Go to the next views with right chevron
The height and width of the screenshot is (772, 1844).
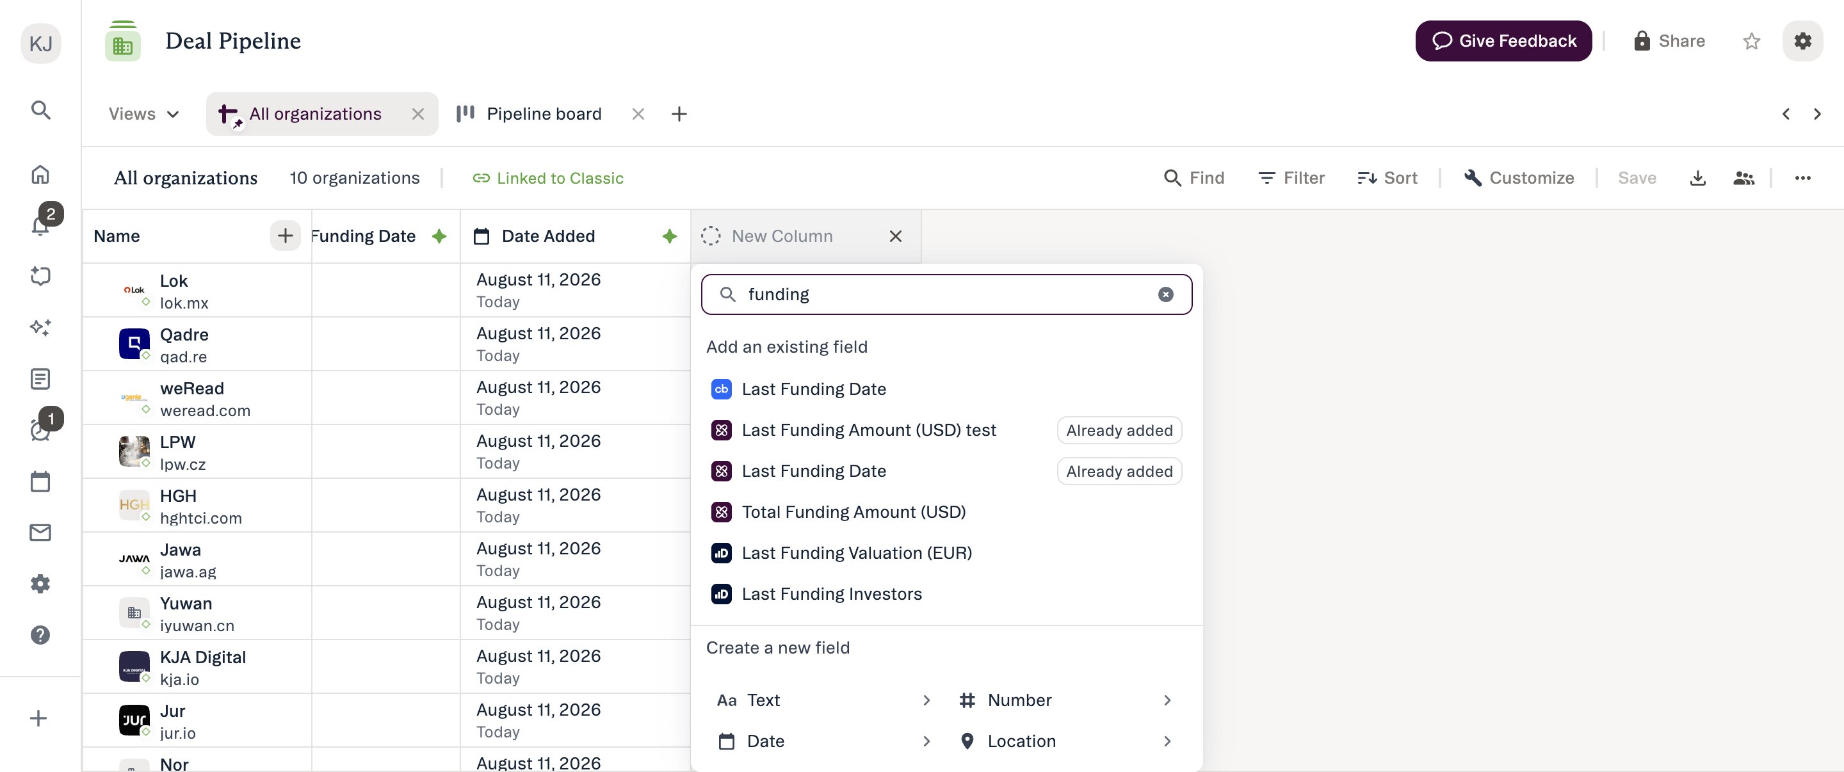[1817, 114]
